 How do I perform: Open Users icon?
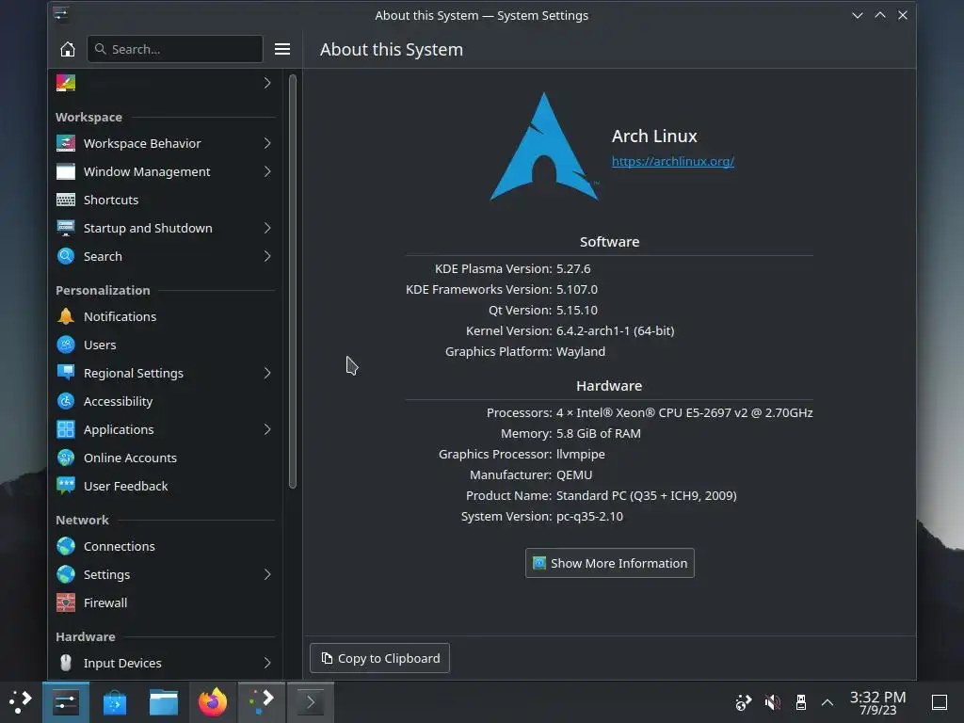(66, 345)
